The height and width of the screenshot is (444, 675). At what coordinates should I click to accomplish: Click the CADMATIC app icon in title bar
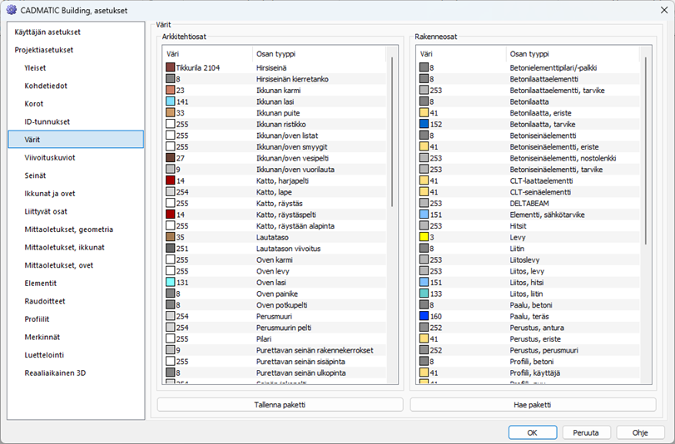click(10, 8)
